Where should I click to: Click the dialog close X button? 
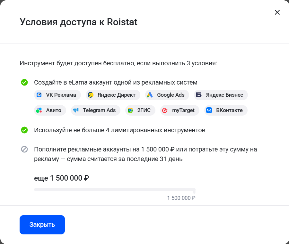(x=277, y=12)
